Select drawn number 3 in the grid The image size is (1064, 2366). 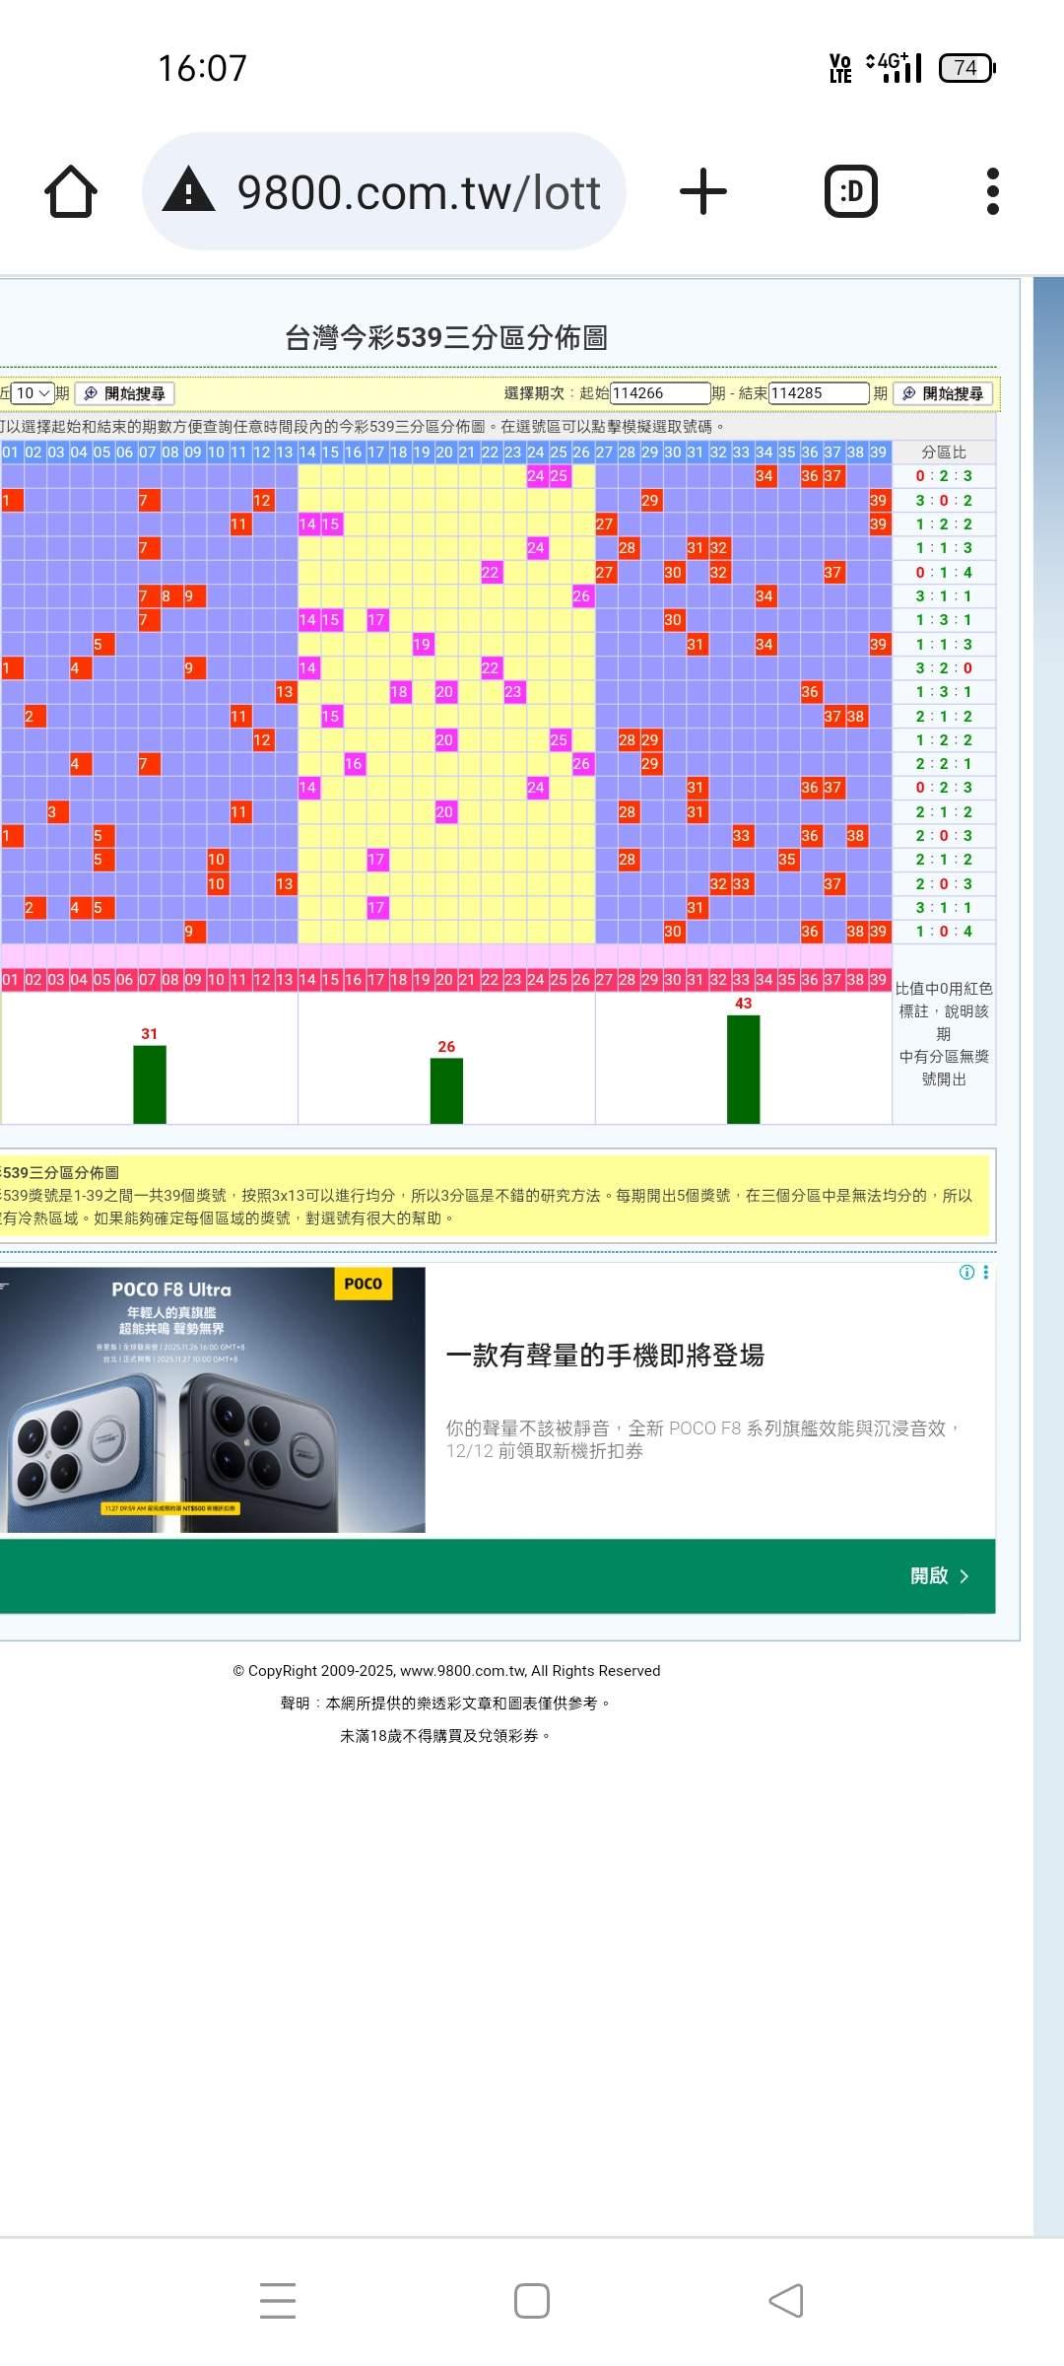(57, 812)
